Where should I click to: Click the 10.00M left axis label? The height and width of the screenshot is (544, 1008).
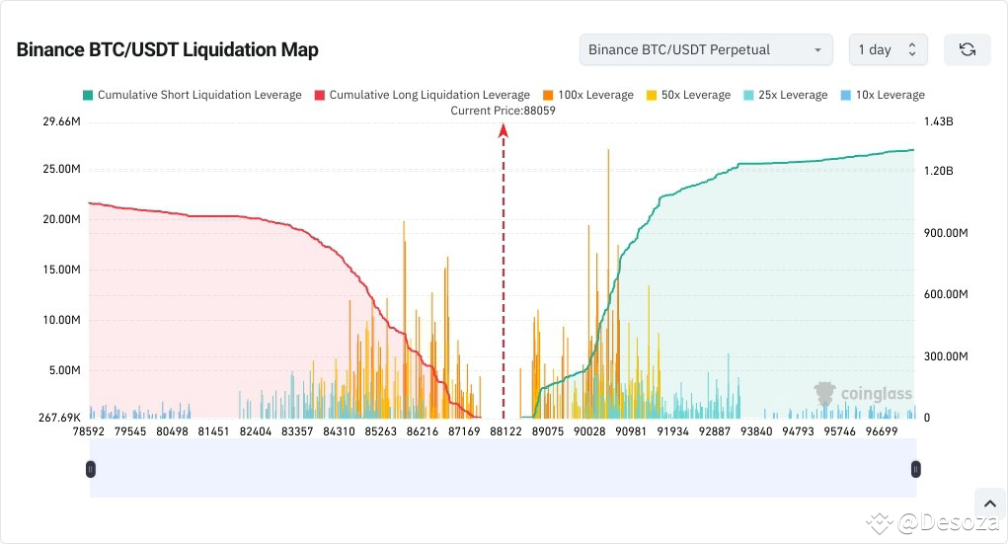coord(62,320)
